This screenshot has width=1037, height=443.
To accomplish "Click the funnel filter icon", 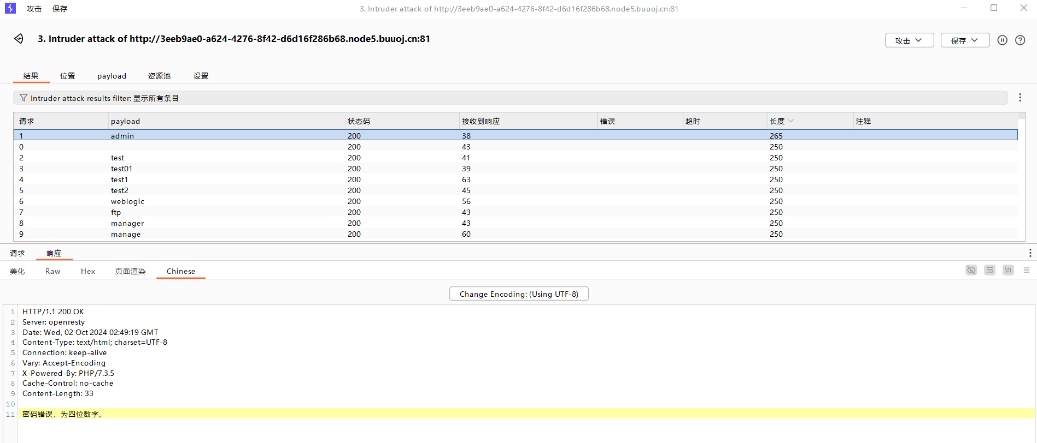I will coord(24,98).
